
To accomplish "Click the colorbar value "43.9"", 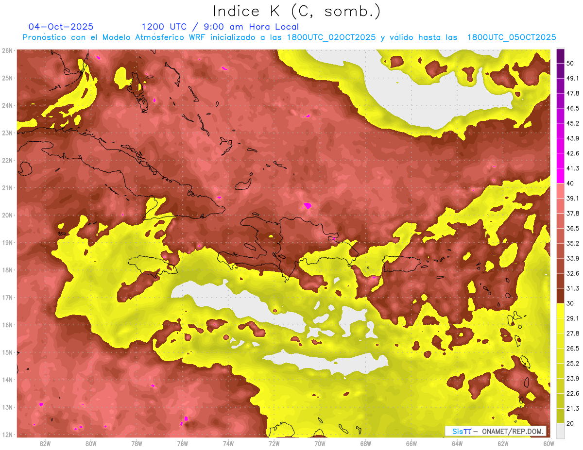I will [x=573, y=138].
